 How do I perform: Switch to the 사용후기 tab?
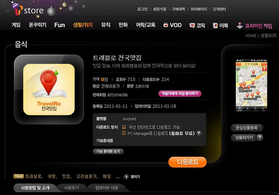click(71, 188)
